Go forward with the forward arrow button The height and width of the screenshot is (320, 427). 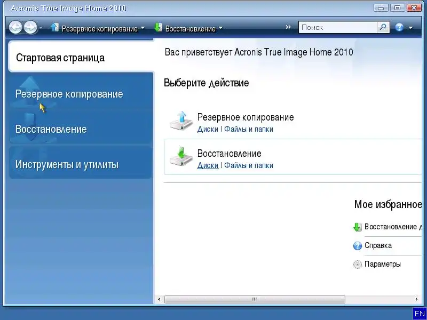[30, 27]
